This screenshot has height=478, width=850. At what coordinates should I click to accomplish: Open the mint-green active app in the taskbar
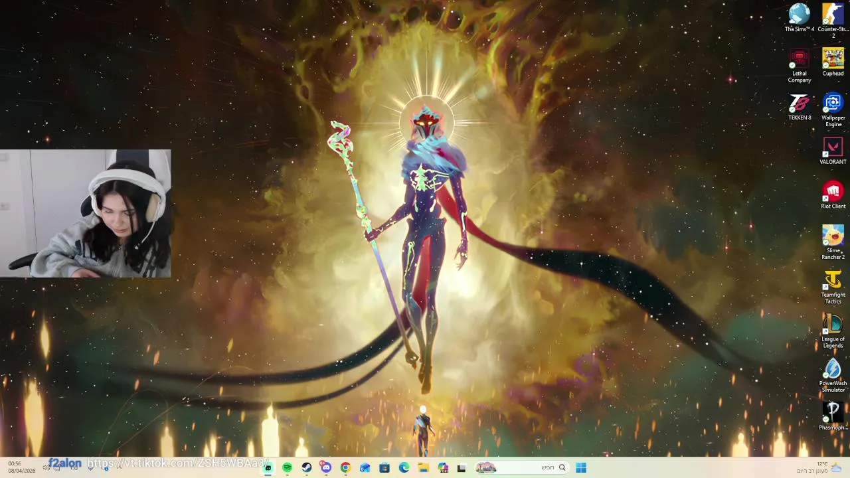(268, 468)
